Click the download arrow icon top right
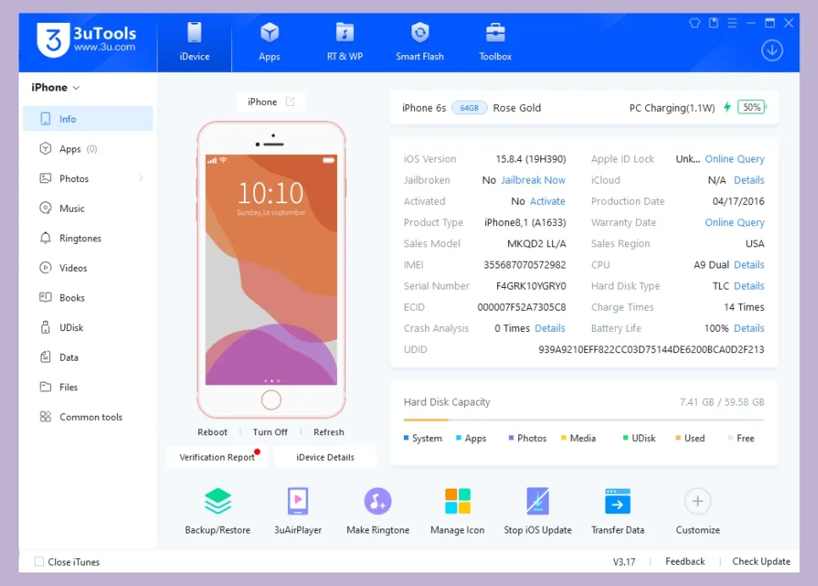 point(771,50)
